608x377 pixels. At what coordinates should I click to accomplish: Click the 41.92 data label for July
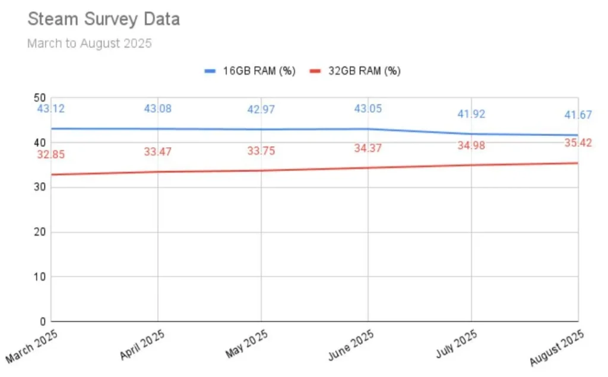471,115
